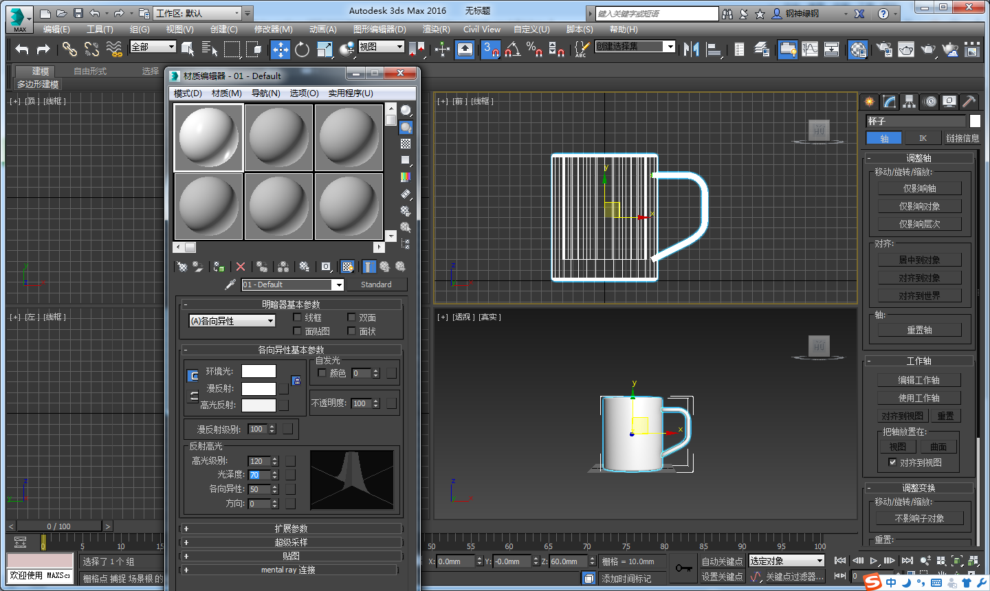This screenshot has width=990, height=591.
Task: Enable the 面状 (Faceted) checkbox
Action: pos(351,331)
